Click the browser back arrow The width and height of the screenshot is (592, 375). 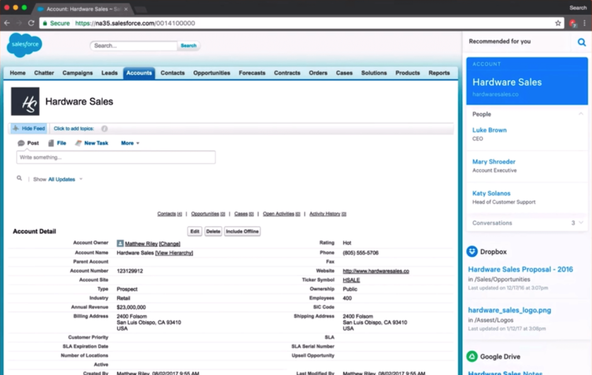pos(7,23)
